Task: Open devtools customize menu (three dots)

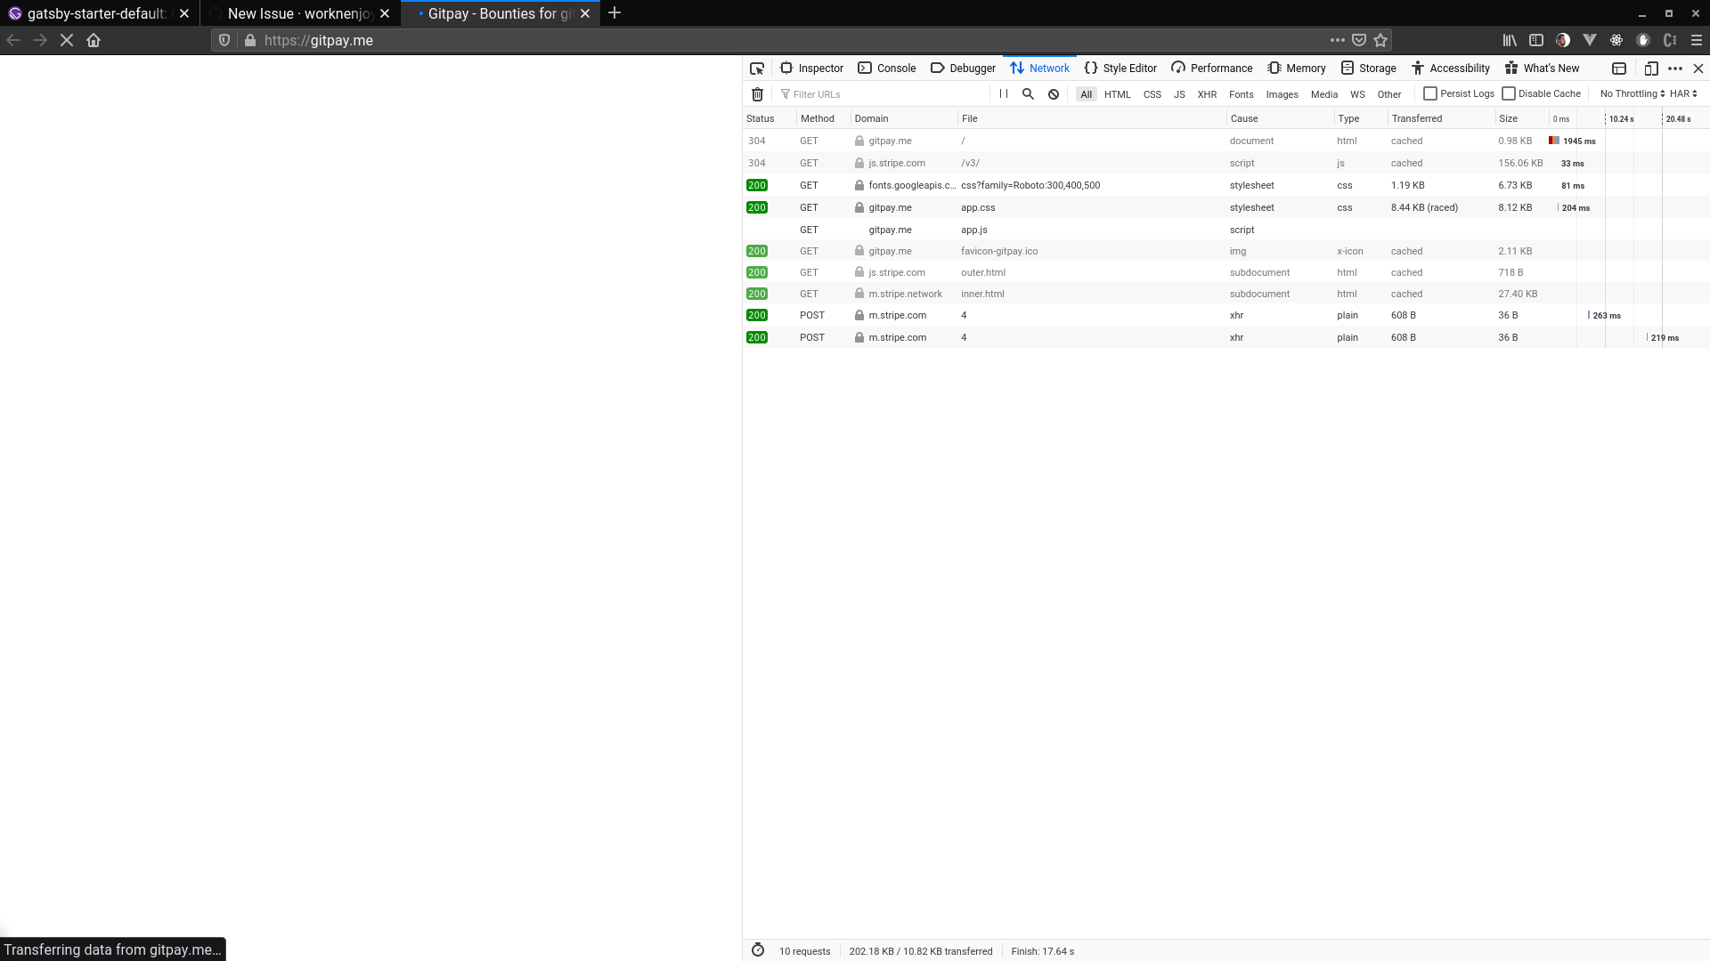Action: pyautogui.click(x=1675, y=69)
